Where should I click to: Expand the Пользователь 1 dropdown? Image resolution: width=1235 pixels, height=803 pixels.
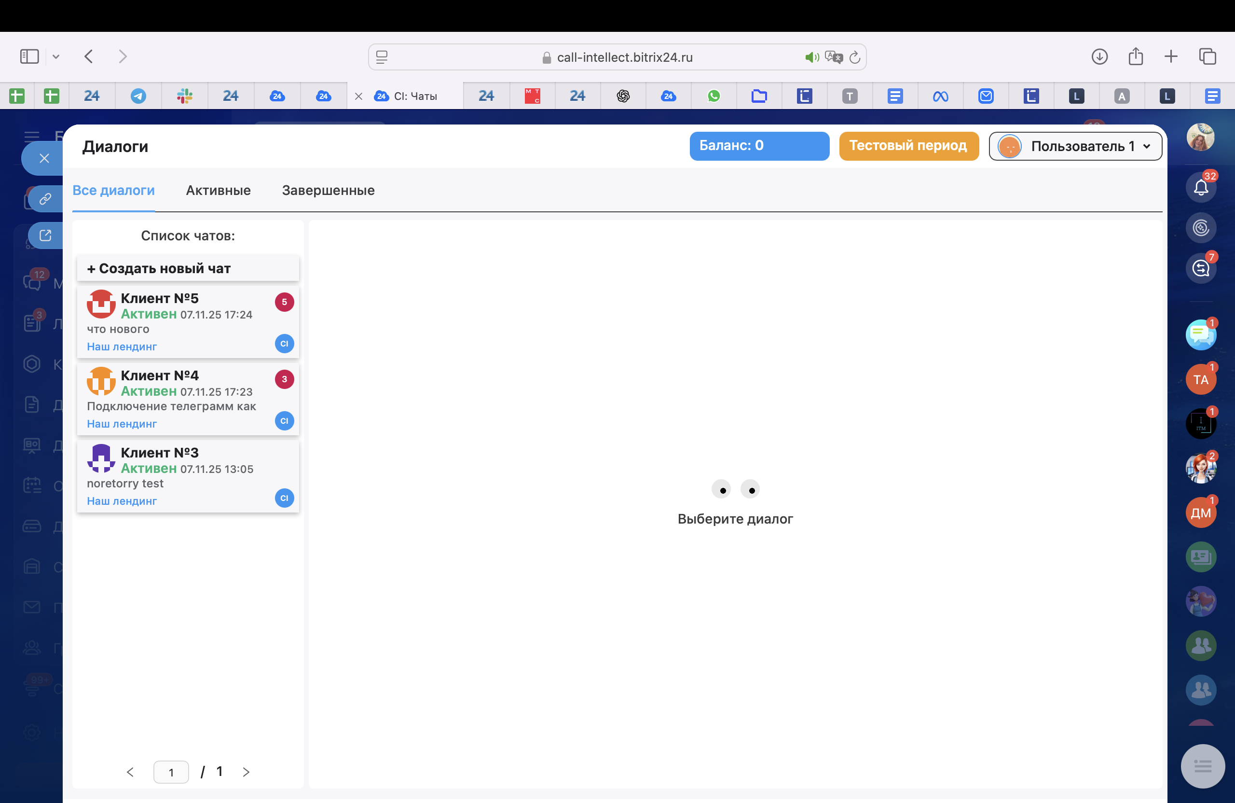pyautogui.click(x=1075, y=146)
